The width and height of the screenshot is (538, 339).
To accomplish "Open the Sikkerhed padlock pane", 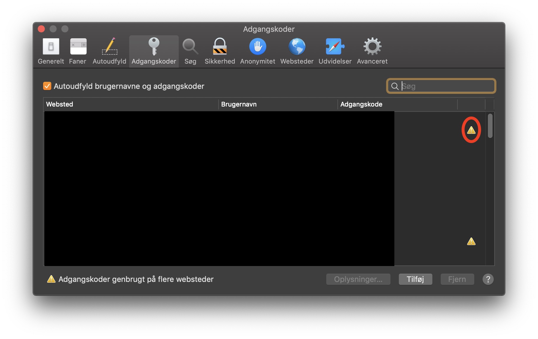I will (220, 51).
